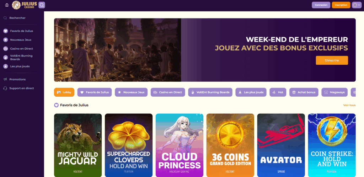Click the Voir tous link
Viewport: 364px width, 177px height.
349,105
